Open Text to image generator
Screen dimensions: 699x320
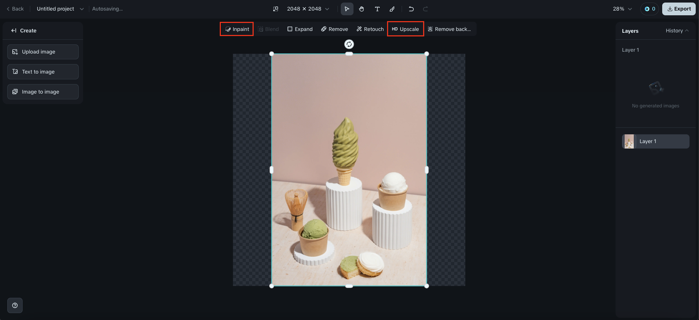(43, 72)
